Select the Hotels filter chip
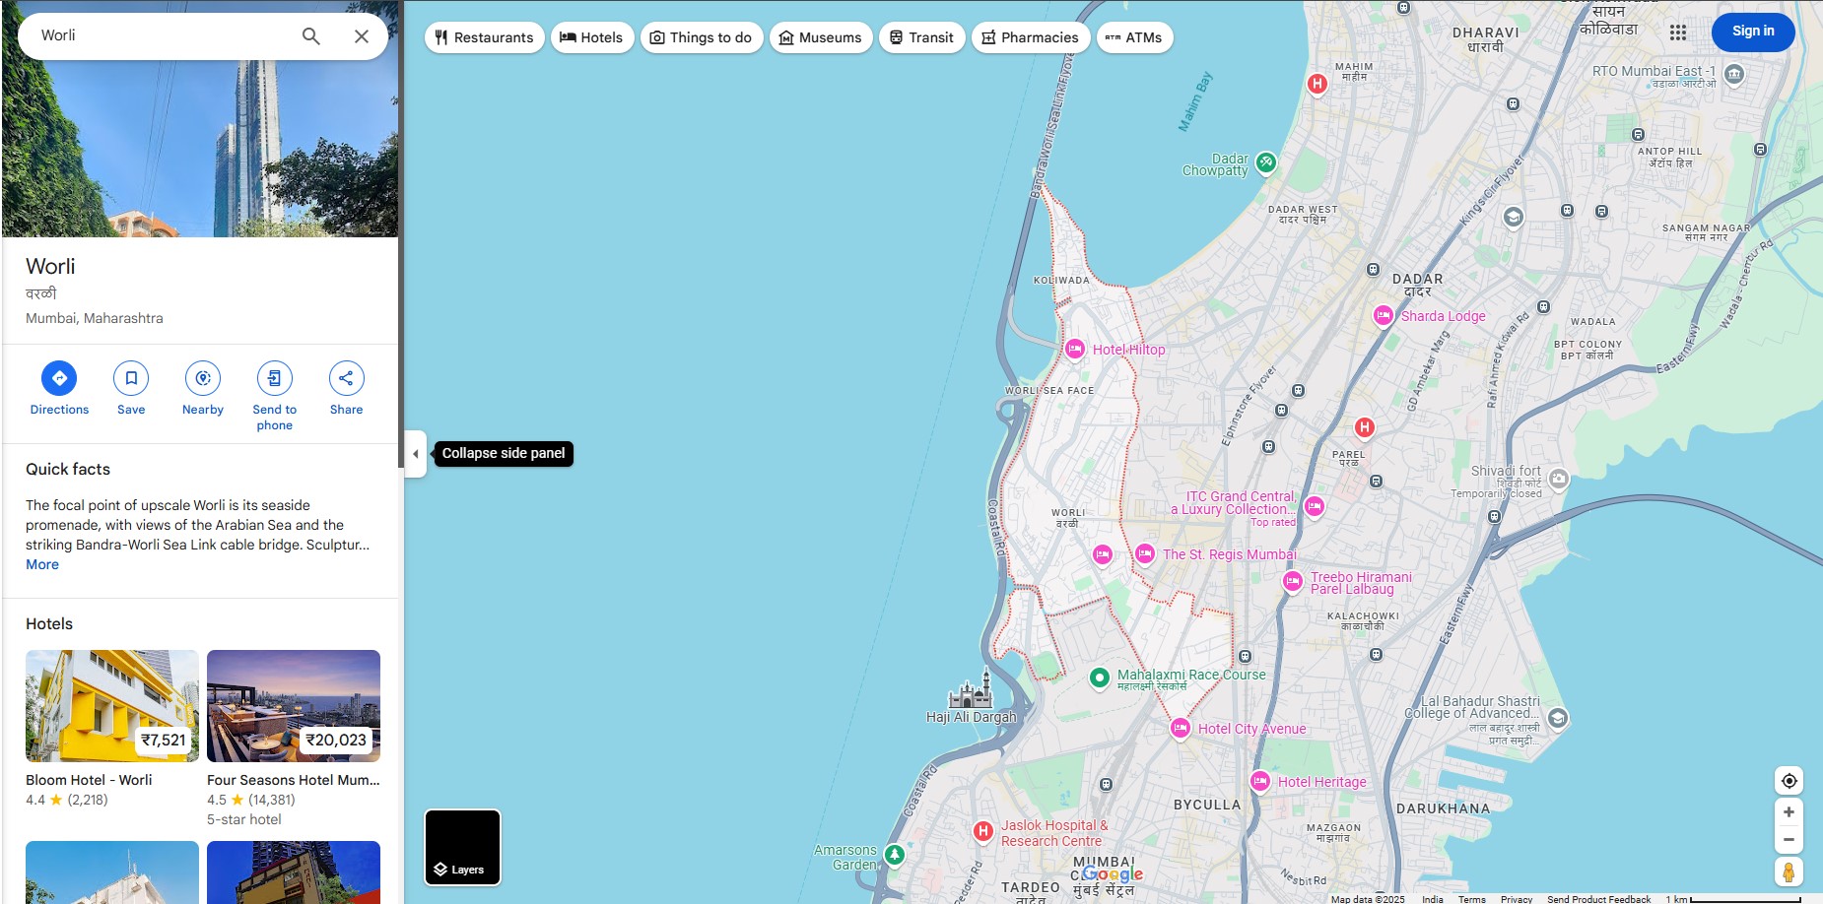 (x=592, y=37)
